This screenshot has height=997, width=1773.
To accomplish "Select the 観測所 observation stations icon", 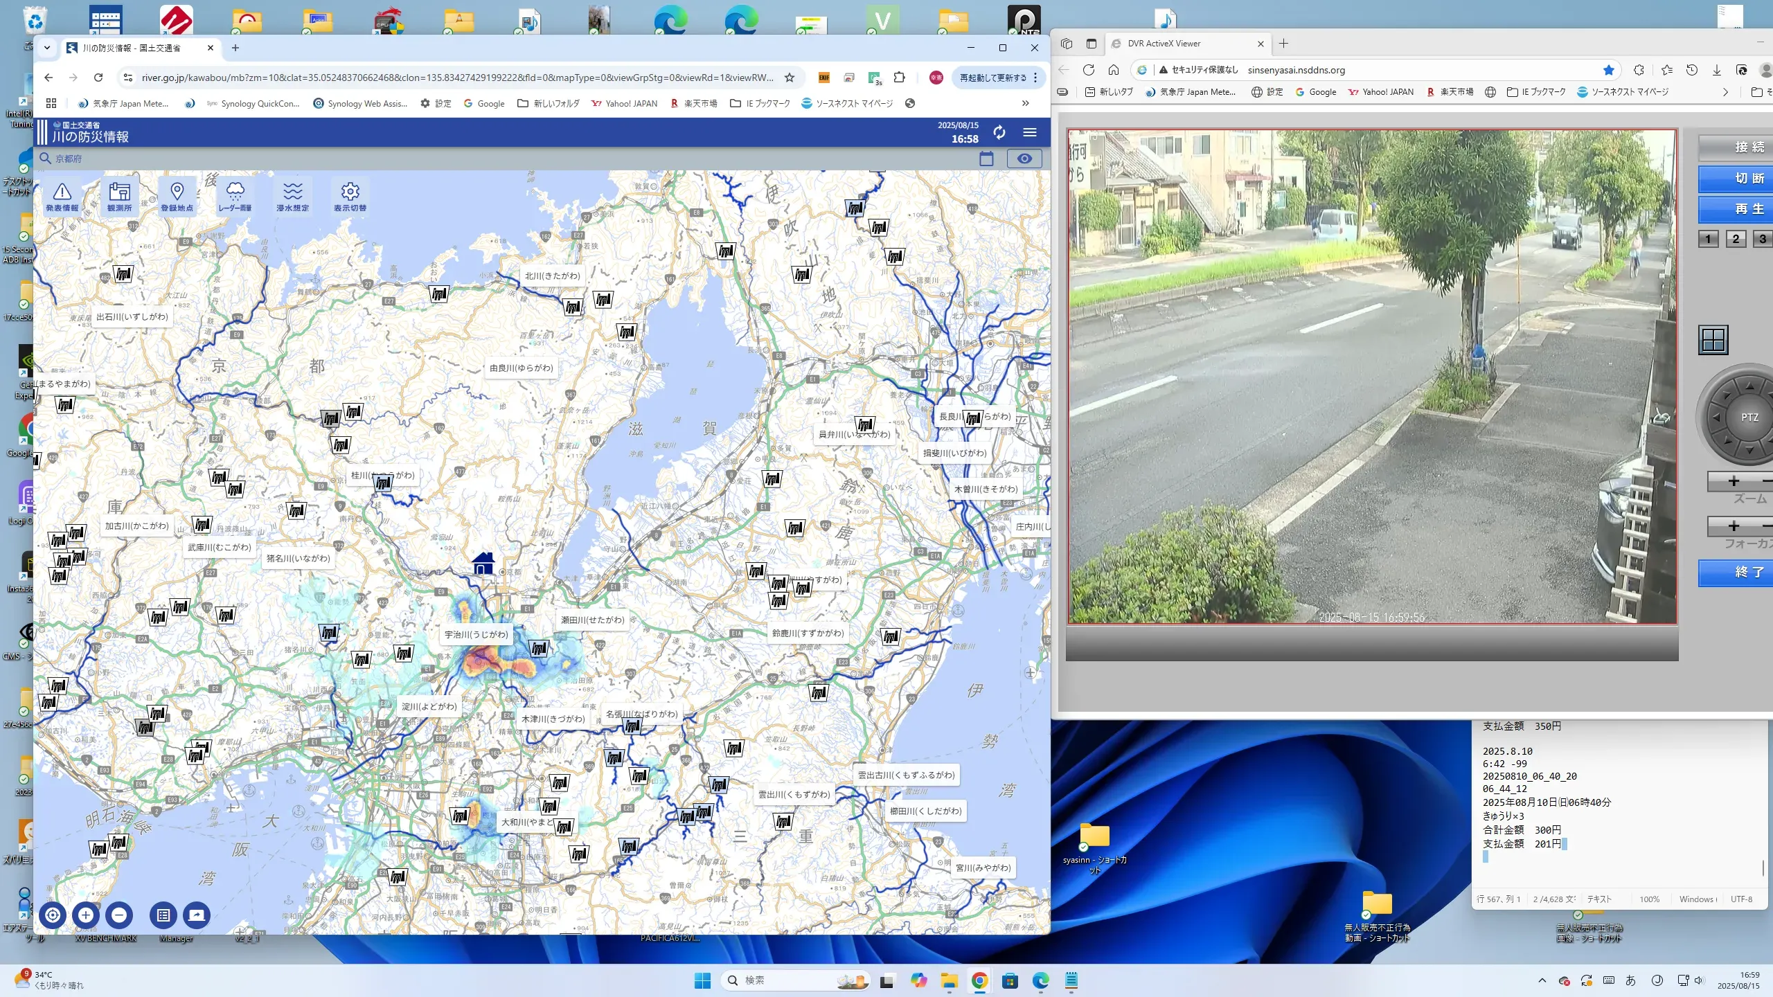I will pyautogui.click(x=119, y=197).
